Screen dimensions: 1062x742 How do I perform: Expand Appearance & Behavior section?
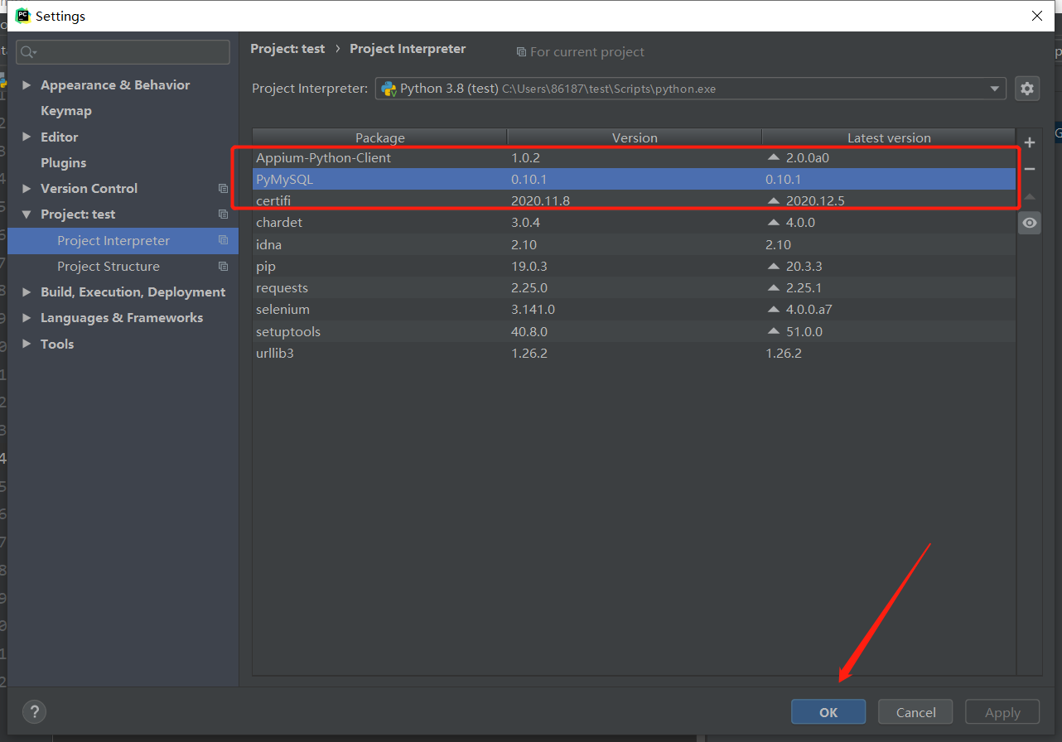click(x=27, y=85)
